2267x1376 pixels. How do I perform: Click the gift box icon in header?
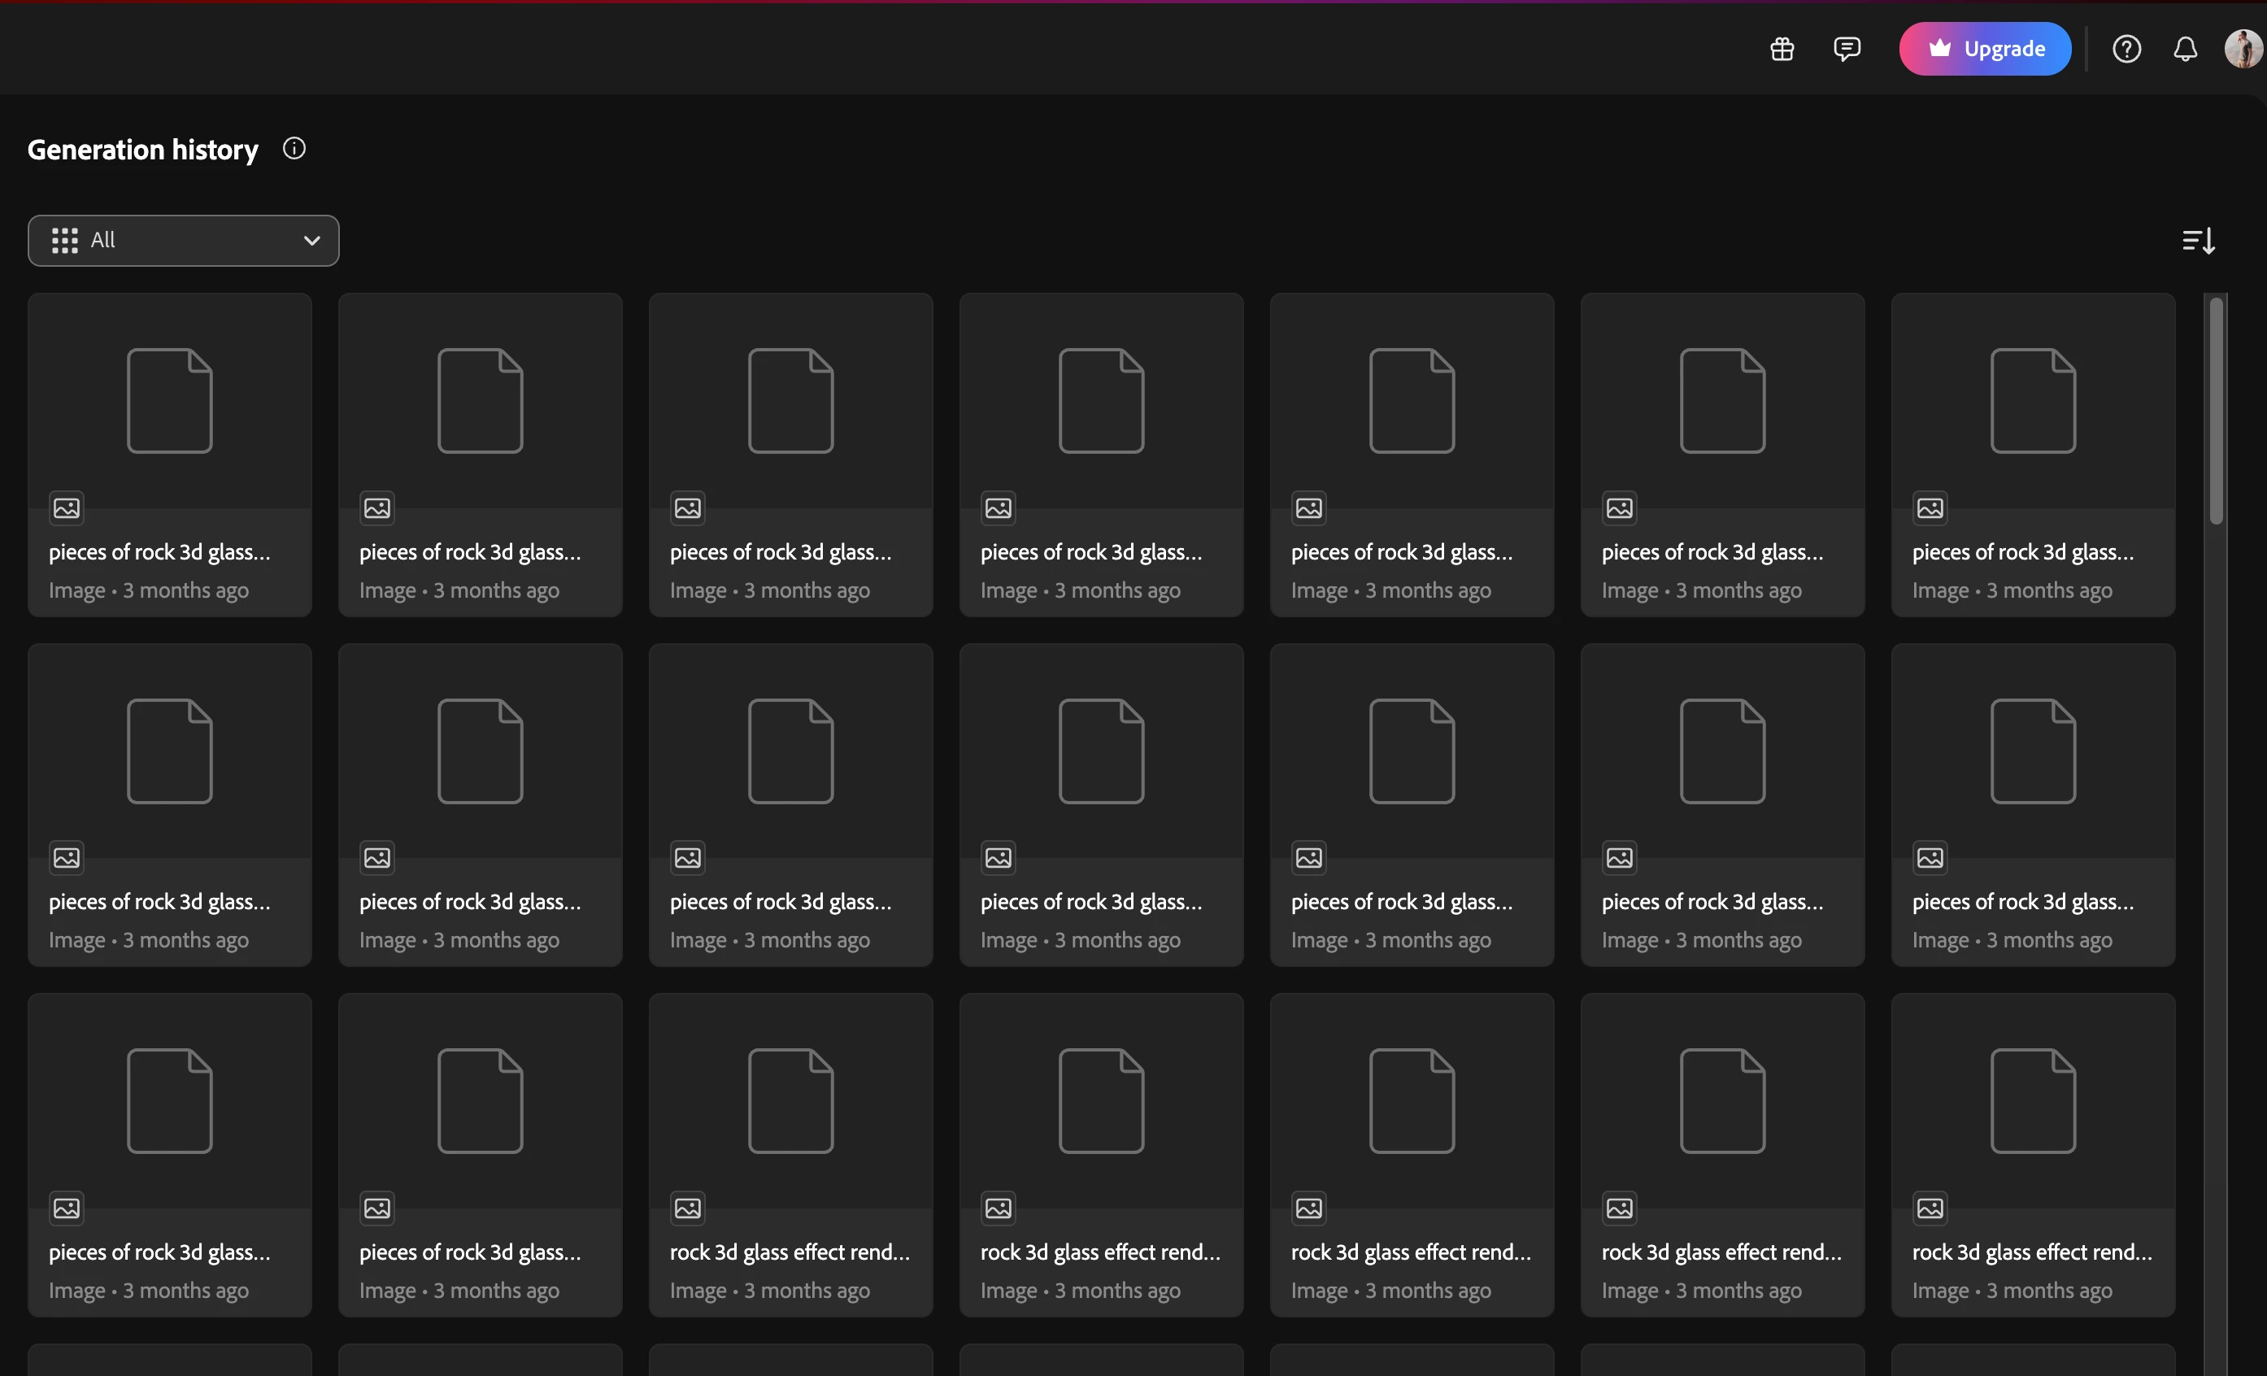pyautogui.click(x=1782, y=49)
